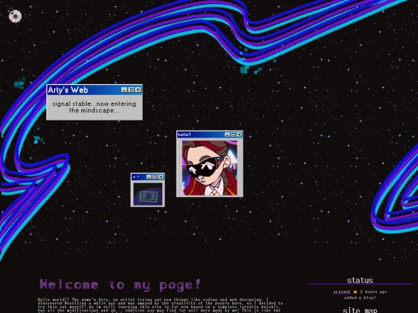Click the Arty's Web title bar text

coord(68,90)
